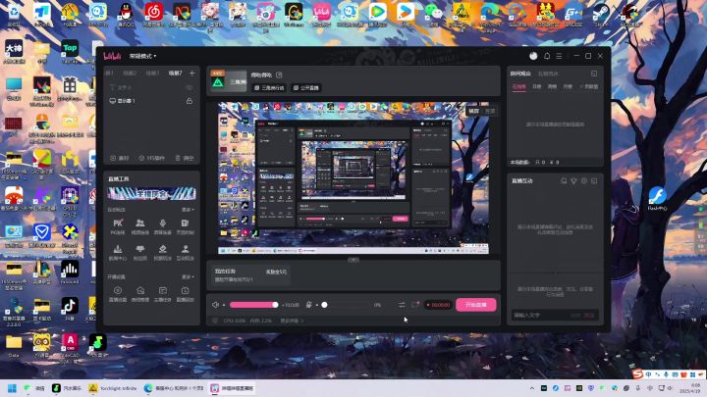The height and width of the screenshot is (397, 707).
Task: Open the handshake-style tool in second row
Action: coord(140,253)
